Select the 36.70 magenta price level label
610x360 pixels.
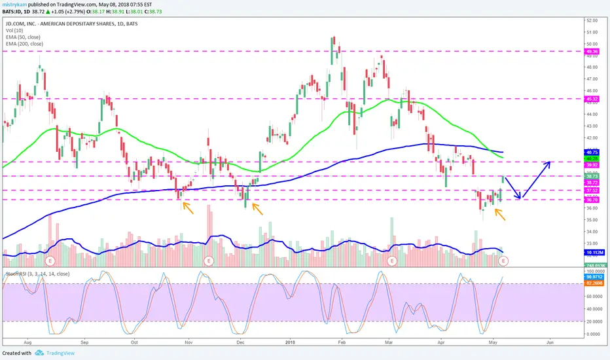point(592,200)
